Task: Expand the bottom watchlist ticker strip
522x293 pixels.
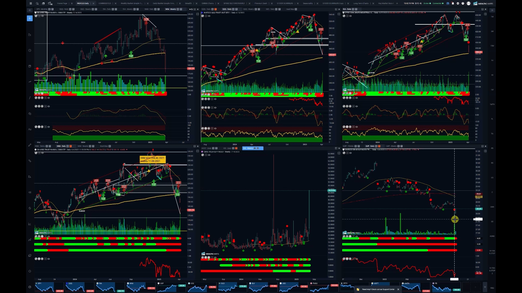Action: pyautogui.click(x=485, y=287)
